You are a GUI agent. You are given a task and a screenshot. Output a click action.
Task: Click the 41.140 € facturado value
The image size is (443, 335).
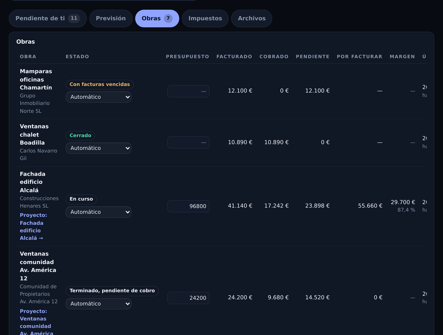click(x=240, y=206)
